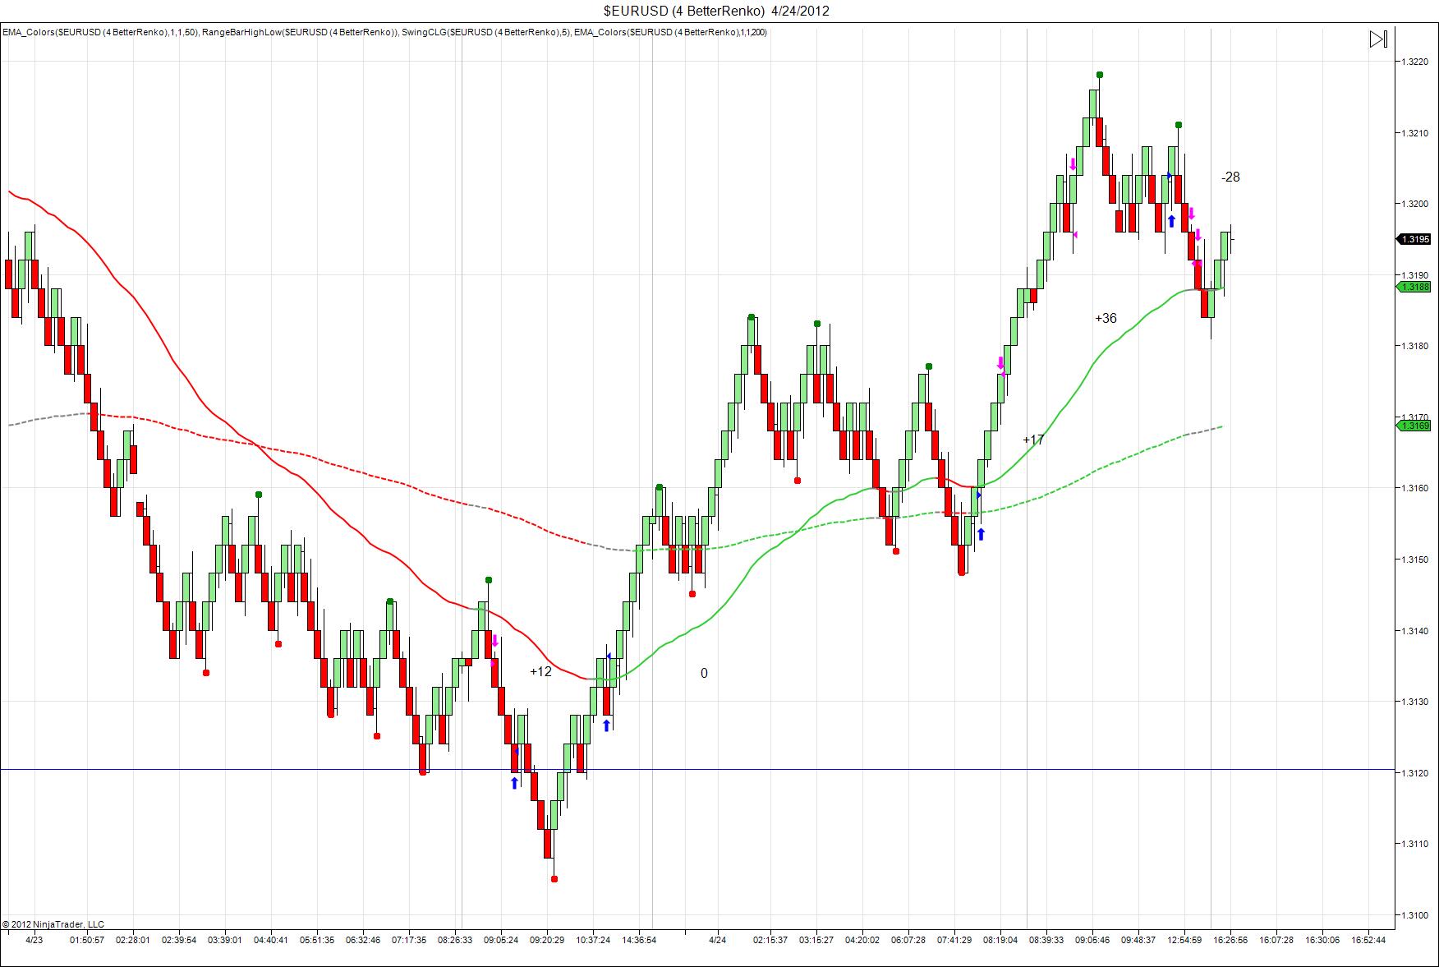Click the 02:15:37 time axis label

[770, 940]
